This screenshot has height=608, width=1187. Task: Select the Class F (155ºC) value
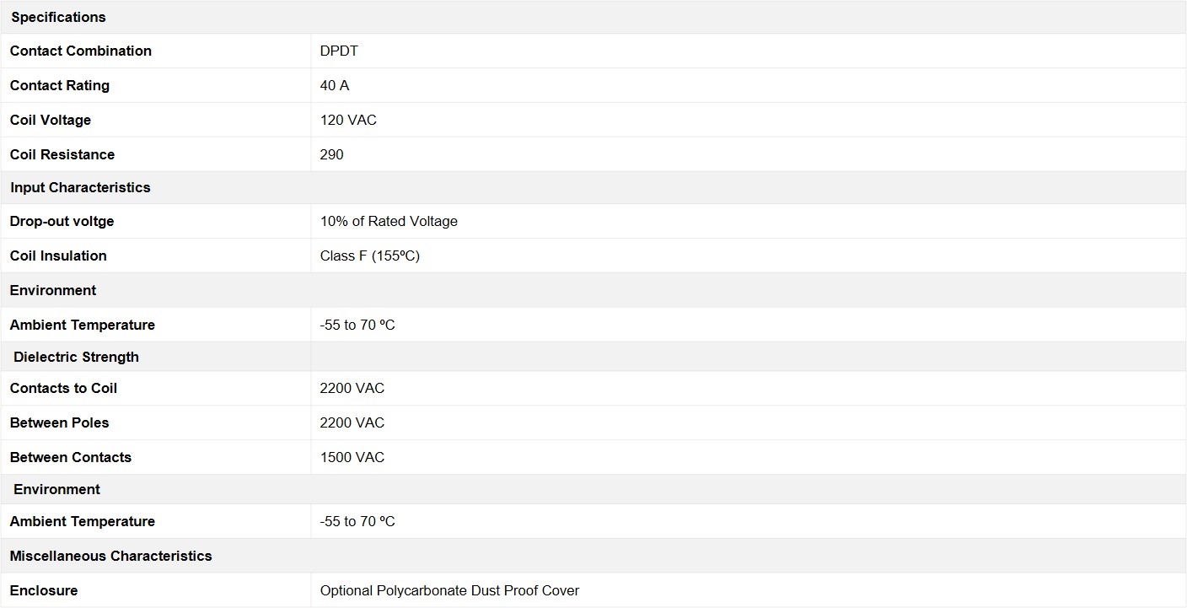[370, 256]
